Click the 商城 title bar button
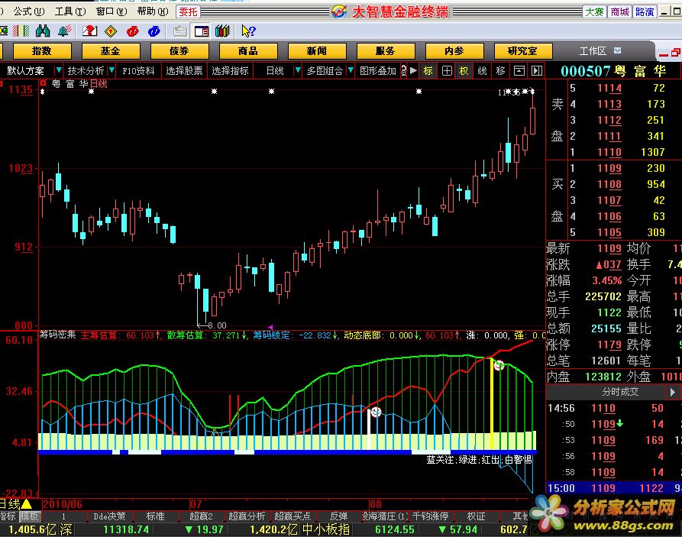Image resolution: width=682 pixels, height=537 pixels. click(619, 11)
